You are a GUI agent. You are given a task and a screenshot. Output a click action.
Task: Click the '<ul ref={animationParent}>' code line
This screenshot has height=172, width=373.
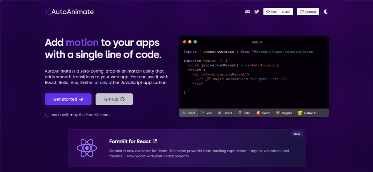pos(221,74)
